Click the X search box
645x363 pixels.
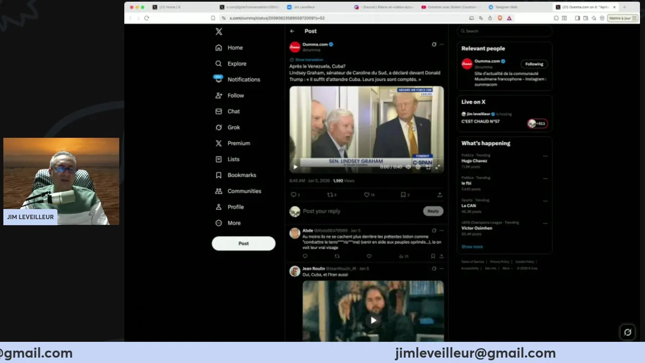[x=504, y=31]
